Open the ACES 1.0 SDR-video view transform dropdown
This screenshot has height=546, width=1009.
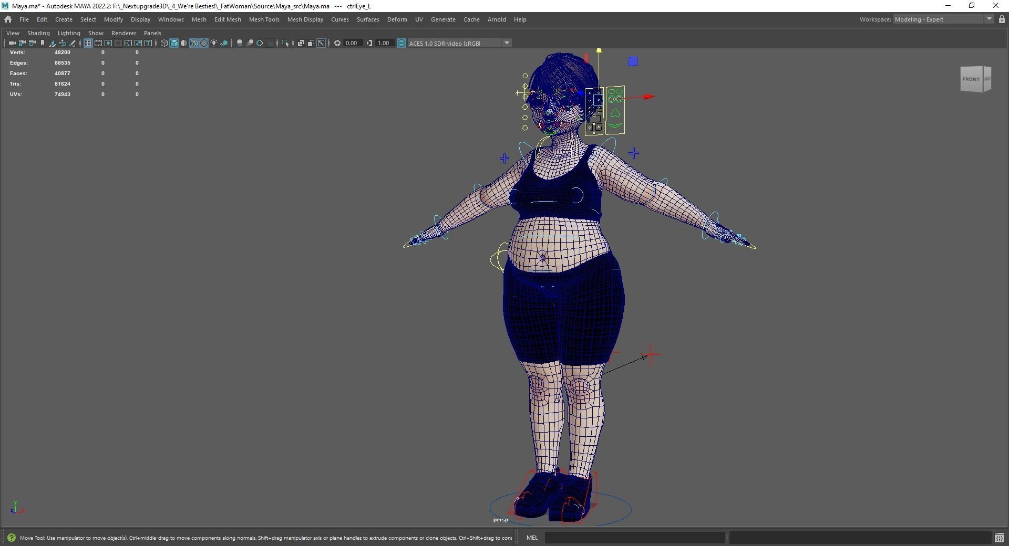click(x=459, y=43)
